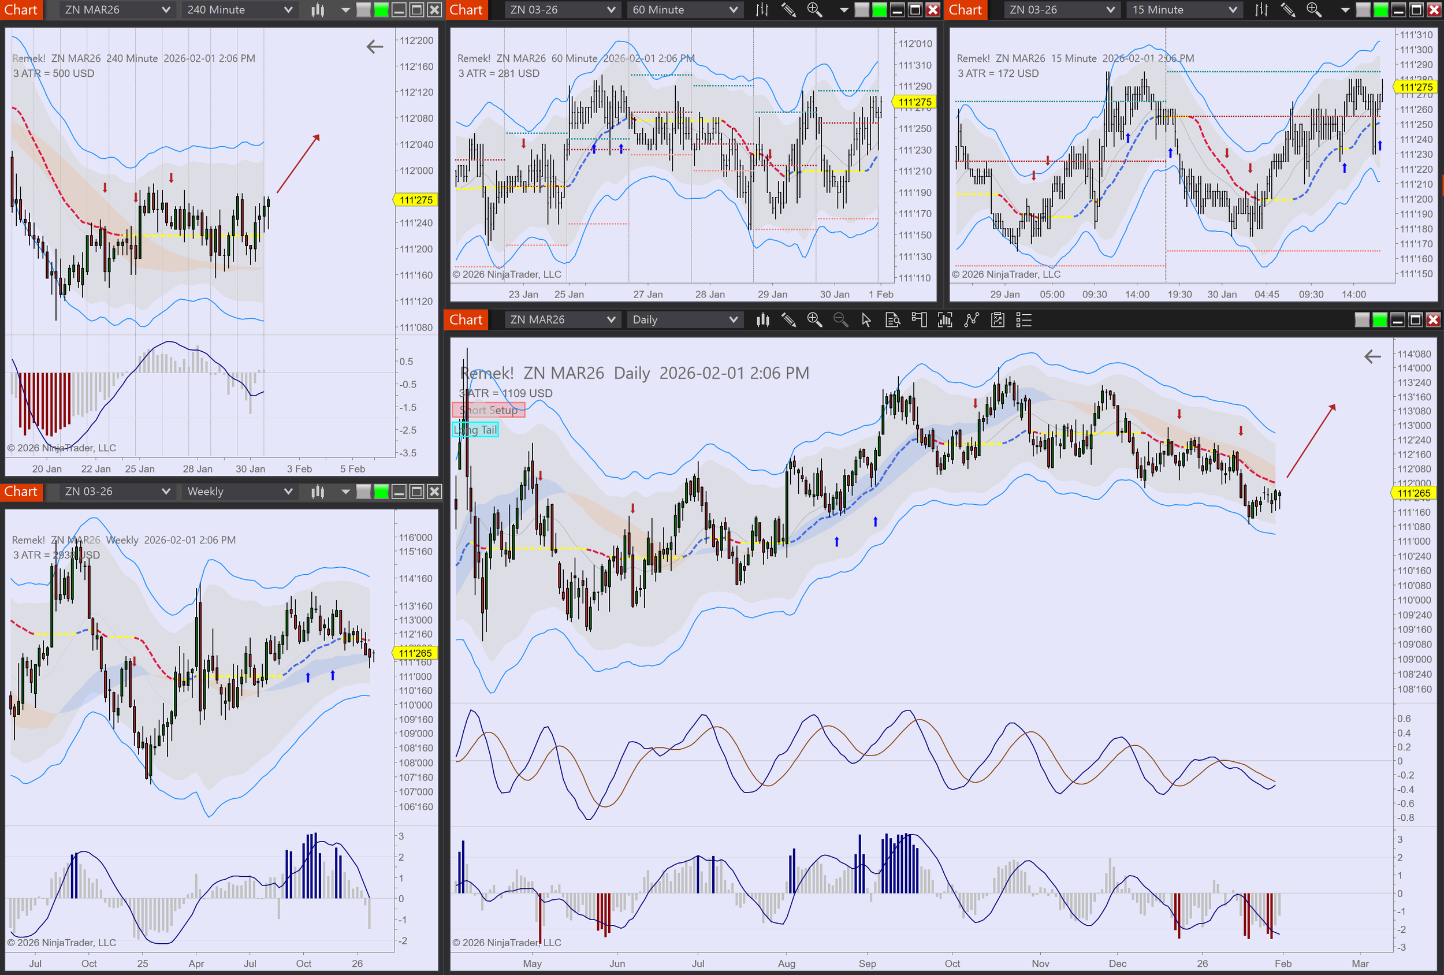1444x975 pixels.
Task: Toggle green instrument link on Daily chart
Action: (x=1379, y=320)
